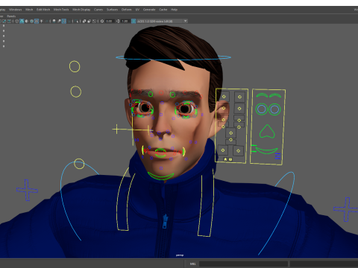358x268 pixels.
Task: Toggle the view transform icon before ACES dropdown
Action: [x=134, y=21]
